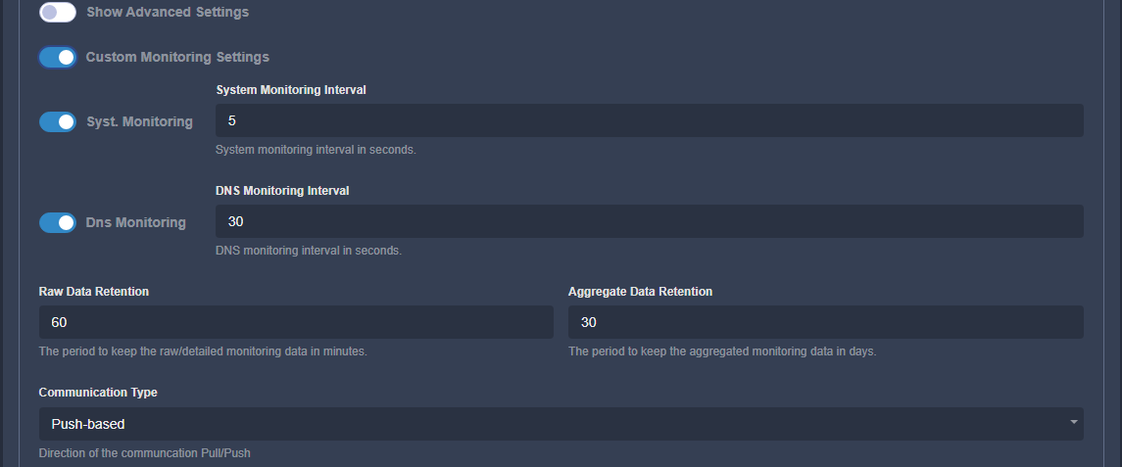Click the 'Direction of the communcation Pull/Push' hint
The image size is (1122, 467).
coord(138,453)
